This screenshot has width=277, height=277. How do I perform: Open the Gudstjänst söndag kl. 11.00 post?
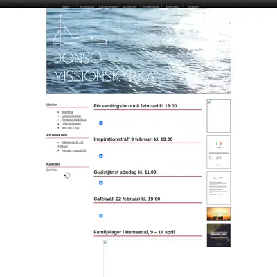[125, 172]
